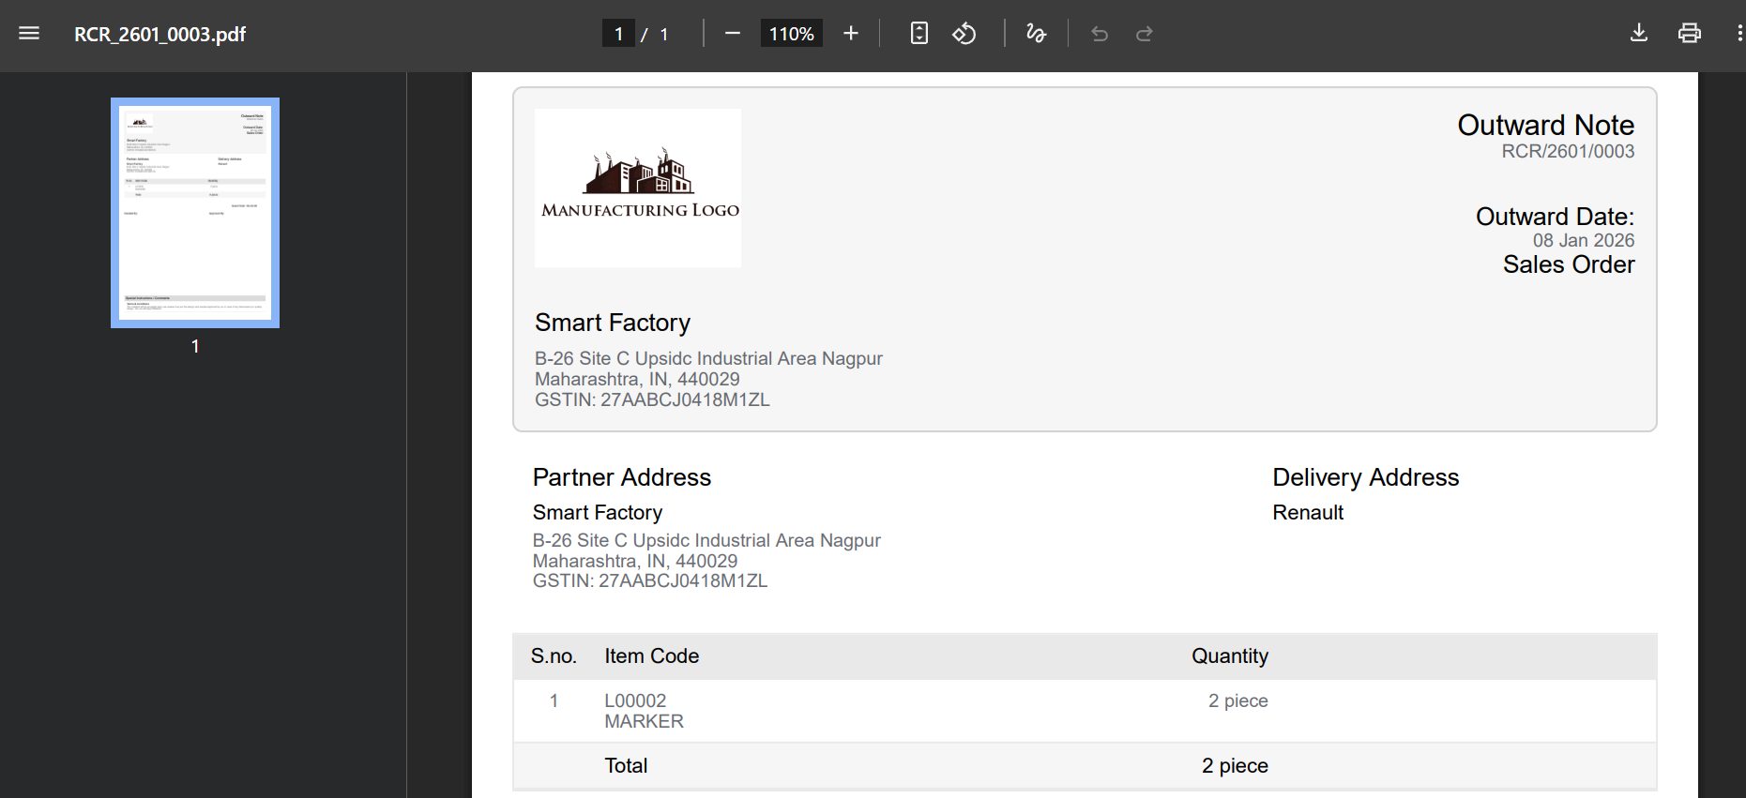Toggle the fit to page icon
1746x798 pixels.
point(919,34)
